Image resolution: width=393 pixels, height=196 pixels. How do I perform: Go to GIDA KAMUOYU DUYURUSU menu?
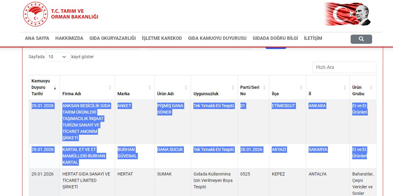point(217,38)
